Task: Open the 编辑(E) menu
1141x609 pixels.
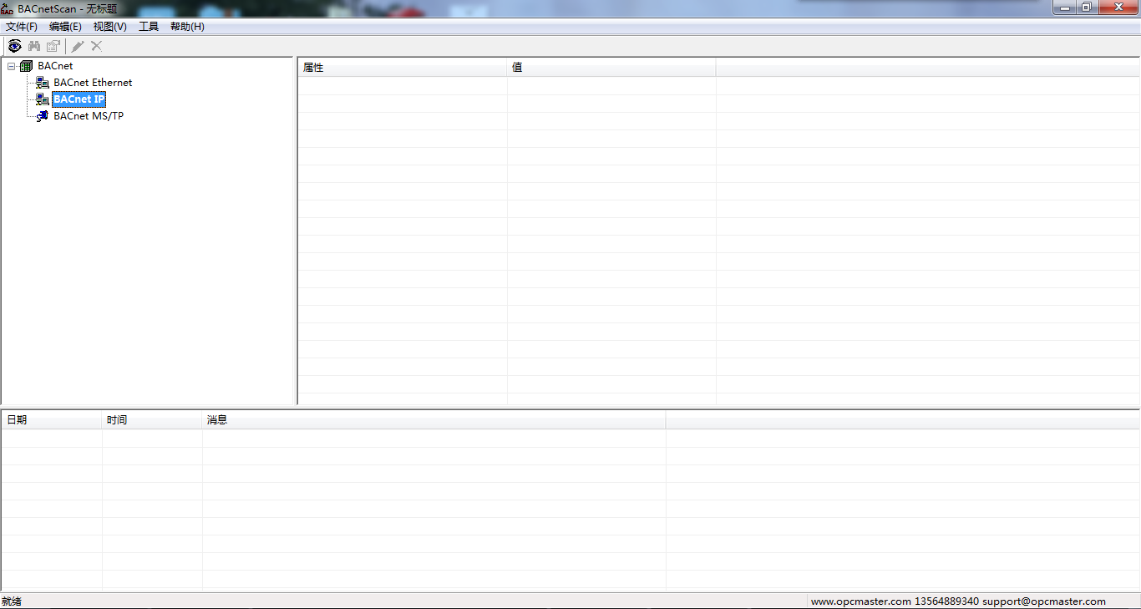Action: coord(65,27)
